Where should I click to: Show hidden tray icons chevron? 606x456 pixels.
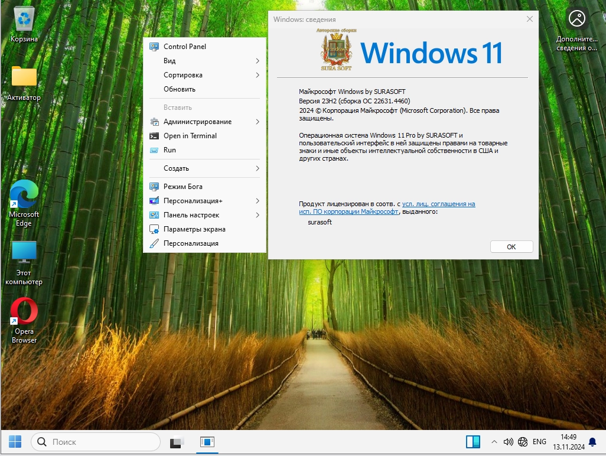[x=494, y=442]
